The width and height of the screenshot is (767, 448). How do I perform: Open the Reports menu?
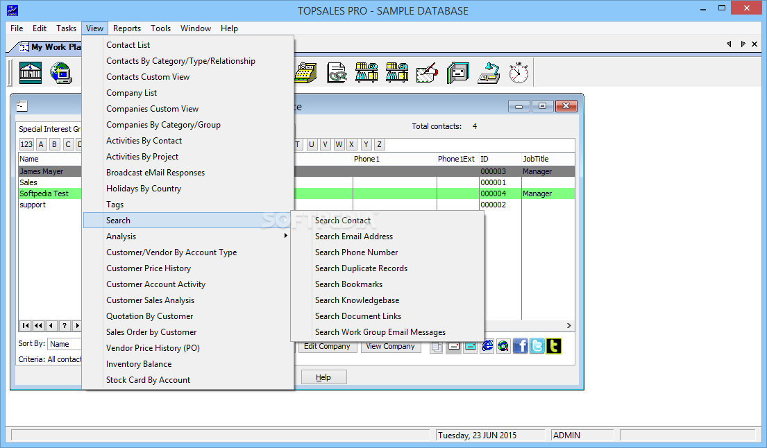click(127, 28)
